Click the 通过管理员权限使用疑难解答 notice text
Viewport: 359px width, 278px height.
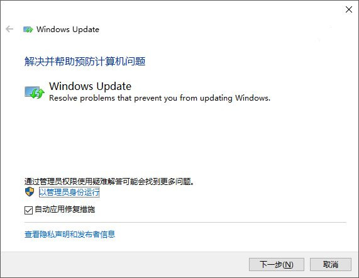pos(109,182)
